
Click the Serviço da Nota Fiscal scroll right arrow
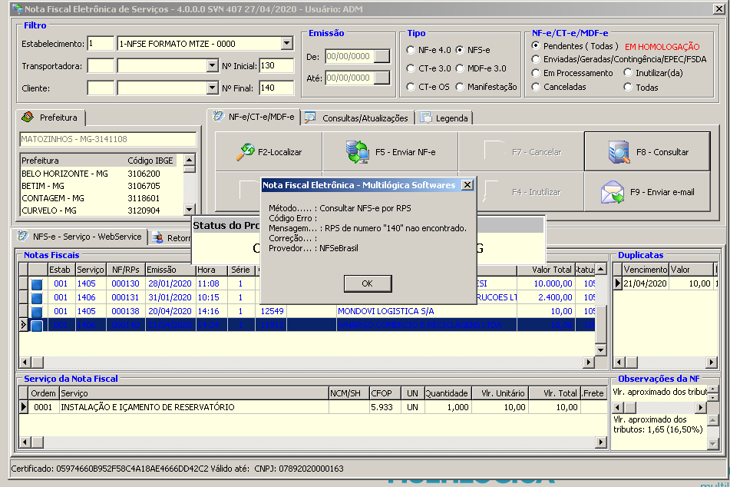pyautogui.click(x=601, y=442)
